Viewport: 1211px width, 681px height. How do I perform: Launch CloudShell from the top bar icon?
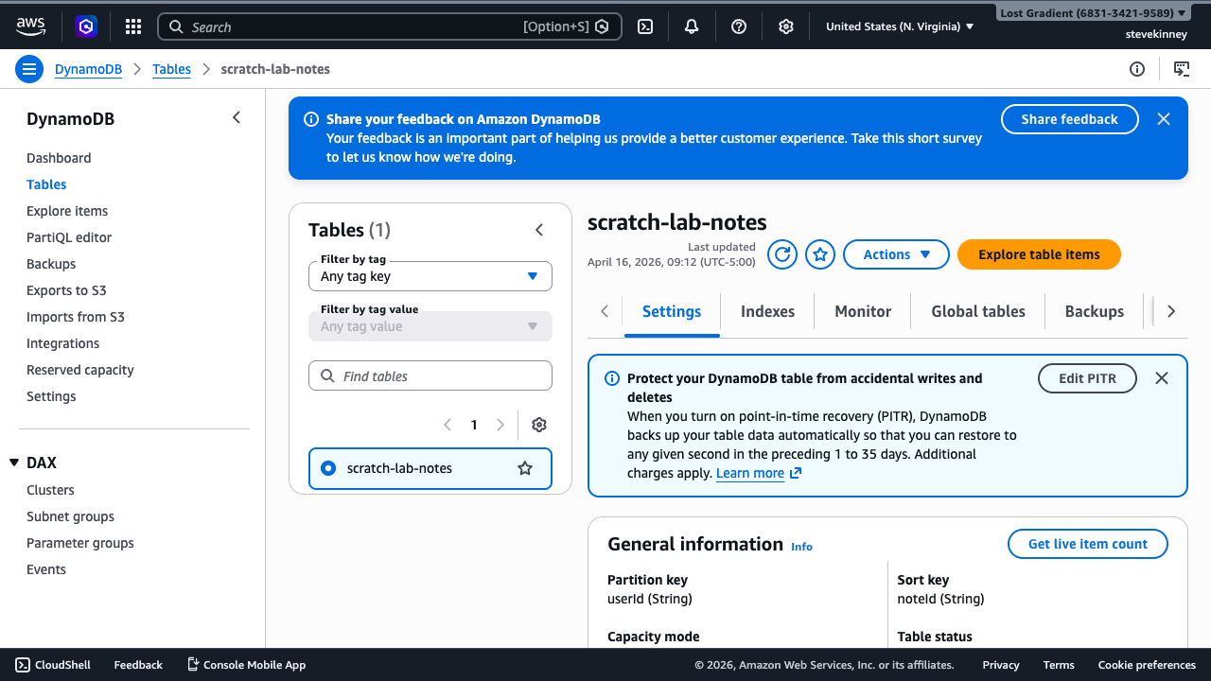pyautogui.click(x=645, y=26)
